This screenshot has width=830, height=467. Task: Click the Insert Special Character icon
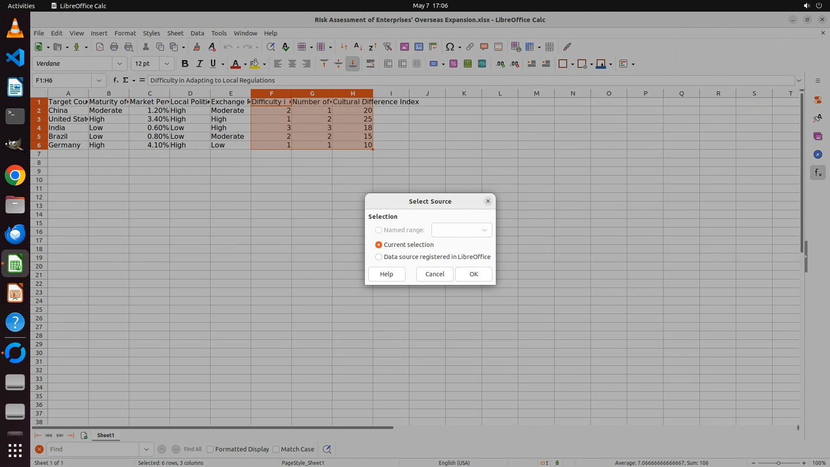coord(450,47)
